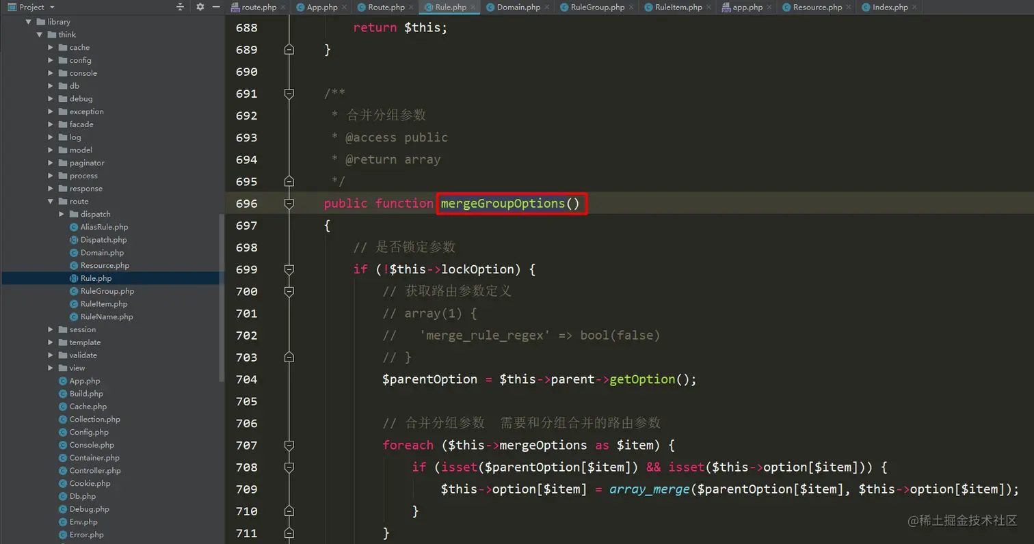The image size is (1034, 544).
Task: Collapse the route folder
Action: [51, 202]
